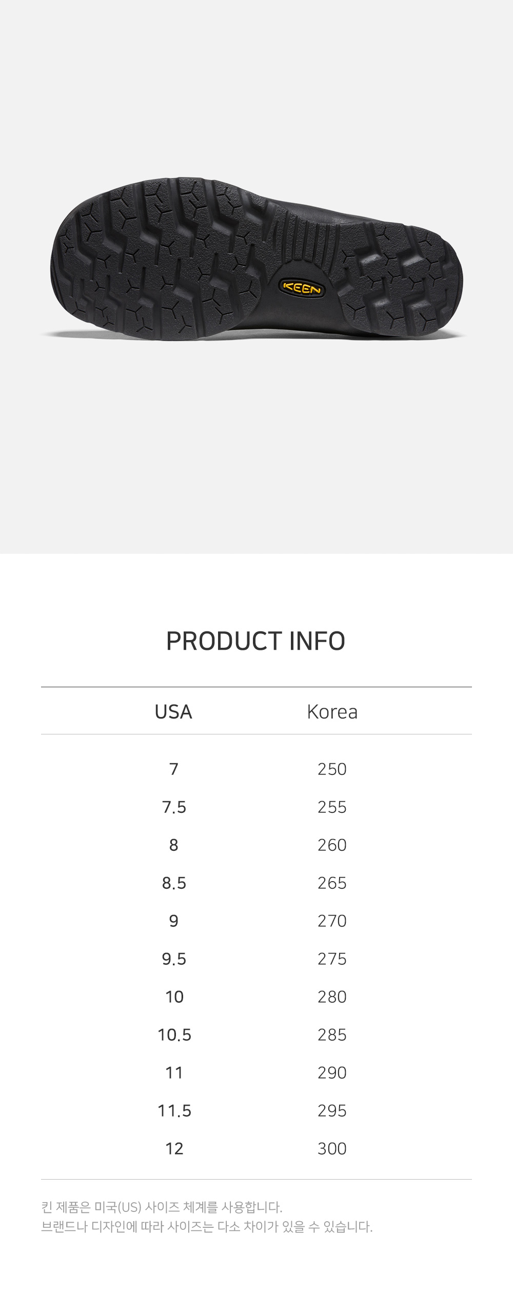This screenshot has width=513, height=1315.
Task: Click Korea size 260 value
Action: [332, 845]
